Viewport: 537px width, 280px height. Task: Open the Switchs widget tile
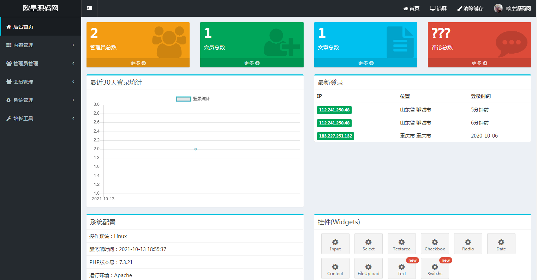coord(435,268)
